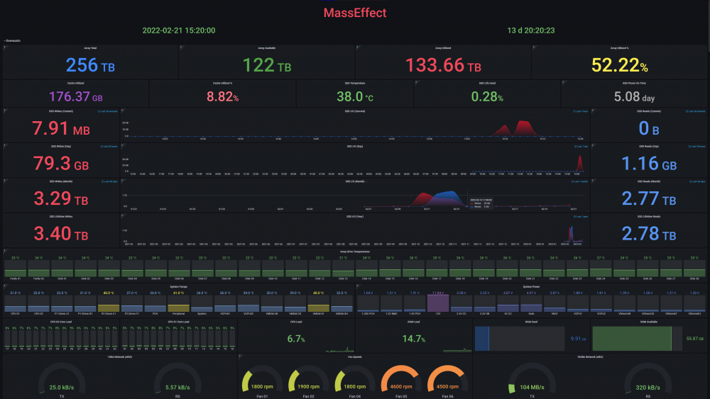
Task: Open the SSD Temperature panel title menu
Action: click(x=354, y=83)
